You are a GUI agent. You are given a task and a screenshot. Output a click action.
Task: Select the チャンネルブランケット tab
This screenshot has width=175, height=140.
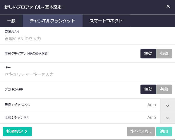[53, 21]
